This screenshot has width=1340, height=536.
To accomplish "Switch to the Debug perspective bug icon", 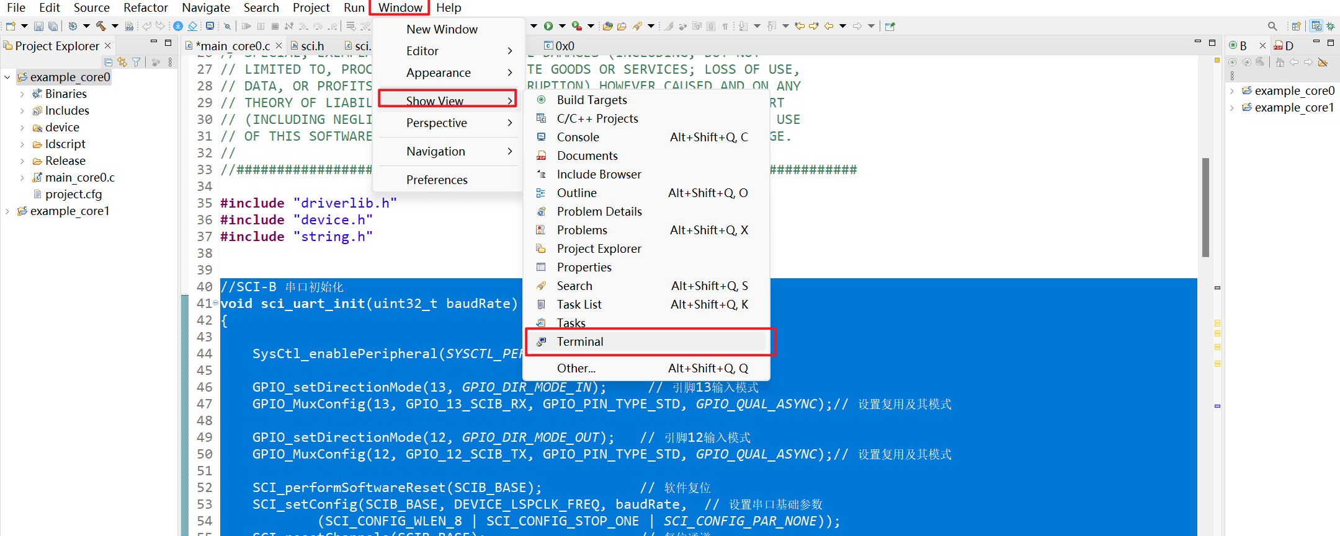I will tap(1331, 26).
